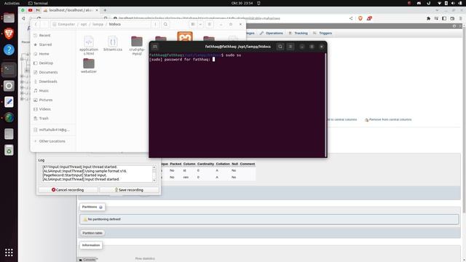Open the clock and calendar in top bar
This screenshot has width=466, height=262.
pos(242,3)
